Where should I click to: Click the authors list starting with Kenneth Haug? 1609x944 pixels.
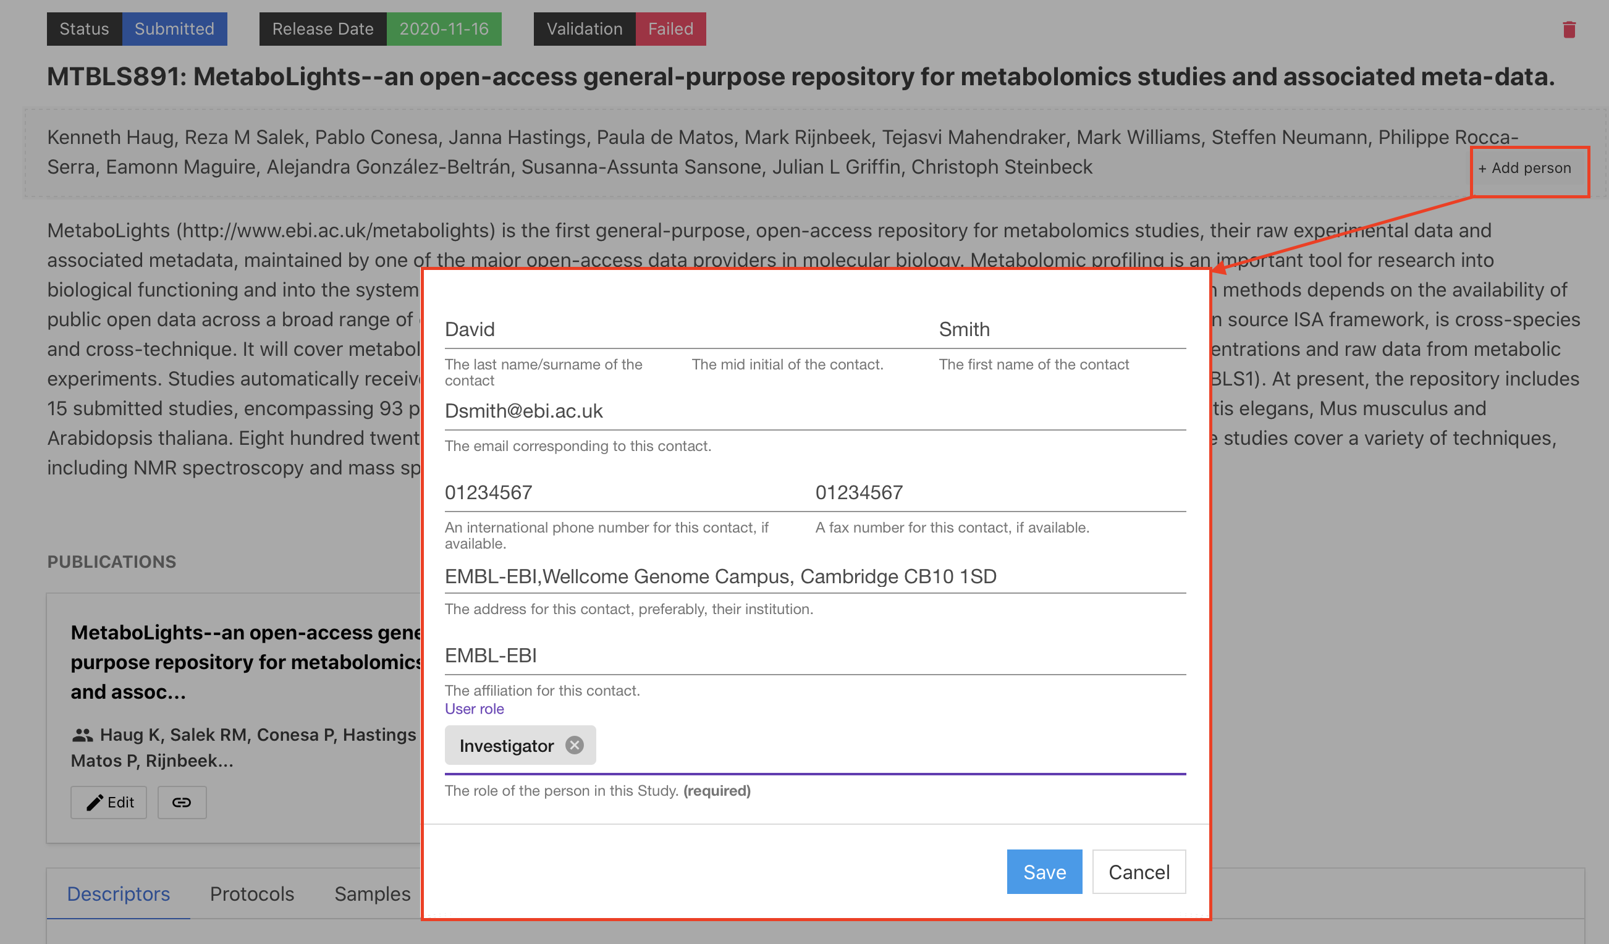(x=783, y=152)
